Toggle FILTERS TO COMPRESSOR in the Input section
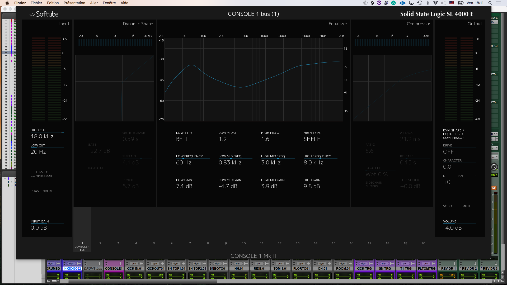The height and width of the screenshot is (285, 507). click(41, 174)
